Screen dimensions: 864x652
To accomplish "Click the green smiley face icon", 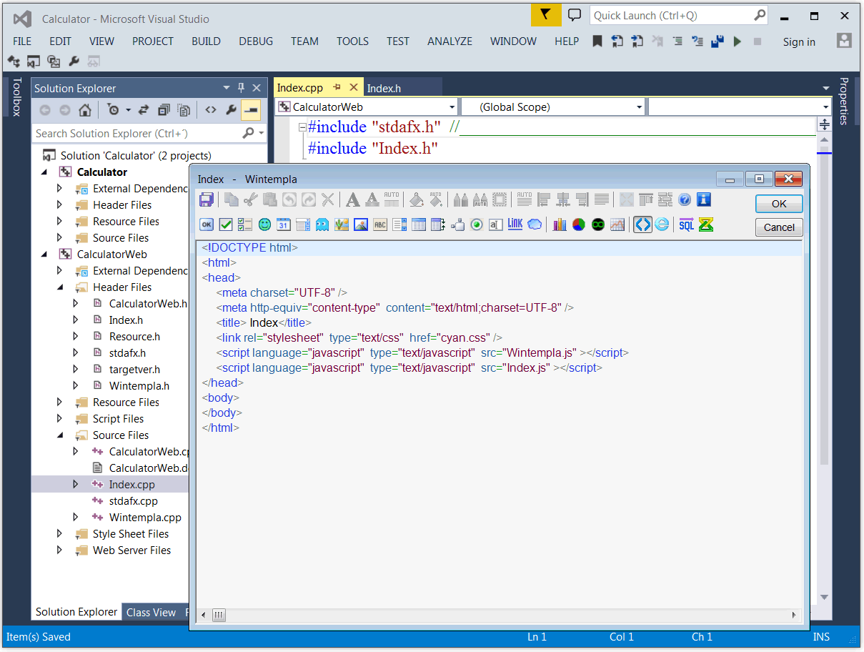I will [x=264, y=224].
